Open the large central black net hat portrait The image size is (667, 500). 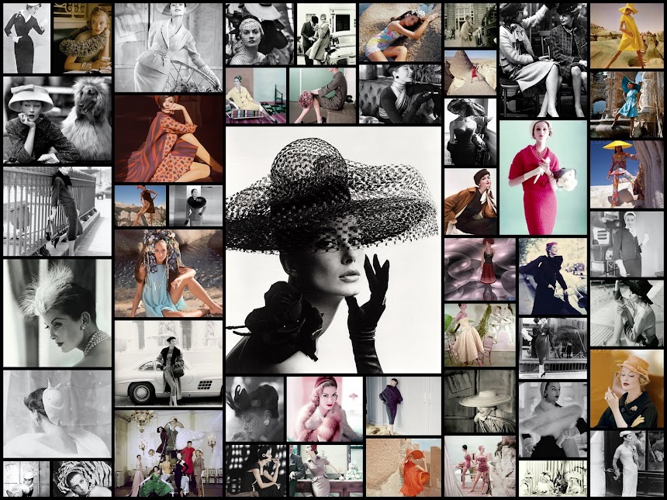point(333,250)
